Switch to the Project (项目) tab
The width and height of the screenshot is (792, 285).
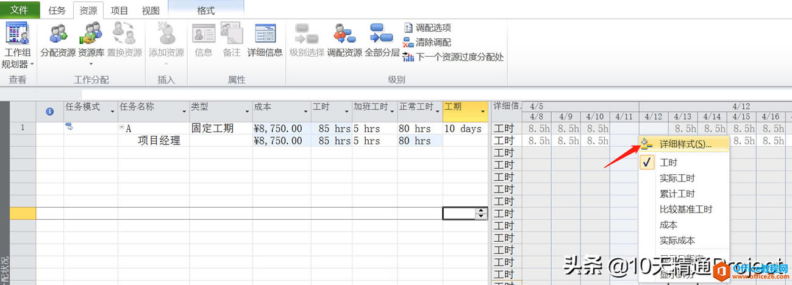[x=120, y=10]
